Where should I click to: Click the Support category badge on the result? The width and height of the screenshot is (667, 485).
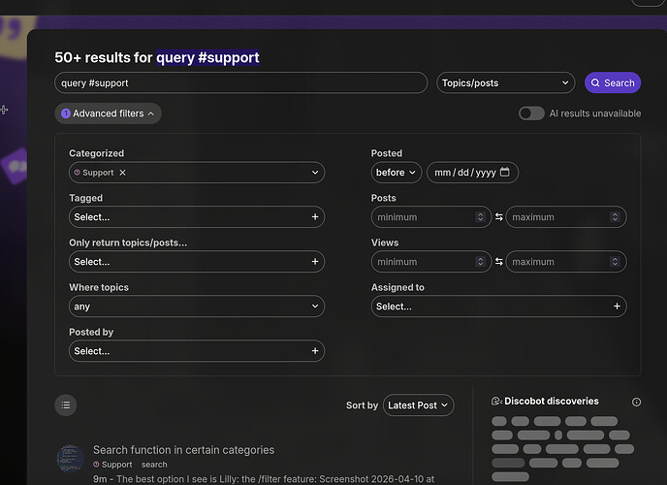[112, 465]
